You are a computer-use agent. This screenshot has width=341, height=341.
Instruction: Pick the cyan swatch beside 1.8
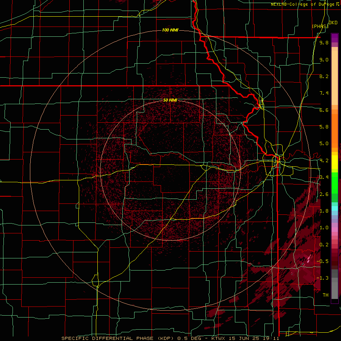[x=335, y=208]
